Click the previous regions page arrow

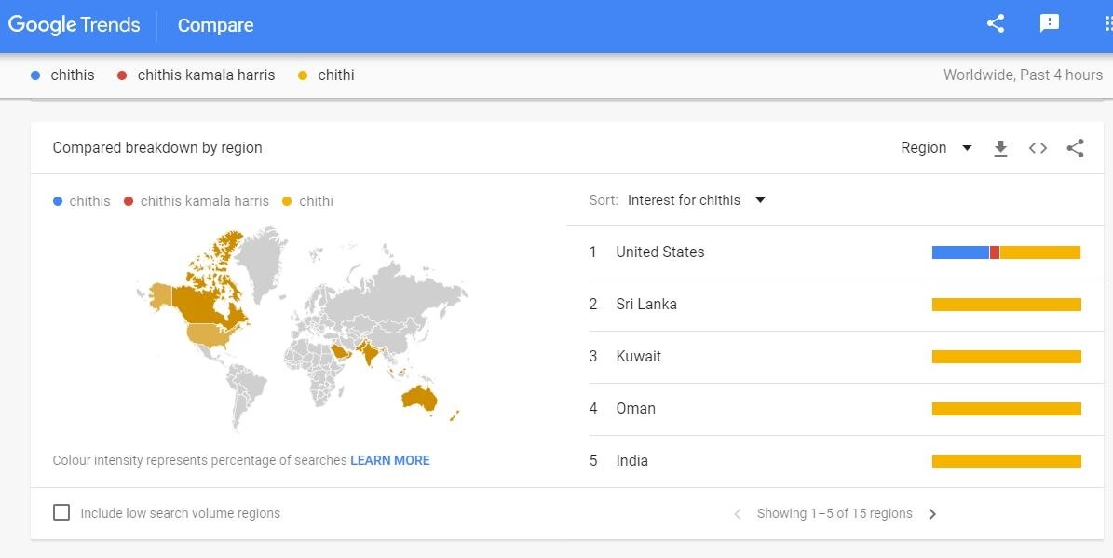(738, 514)
